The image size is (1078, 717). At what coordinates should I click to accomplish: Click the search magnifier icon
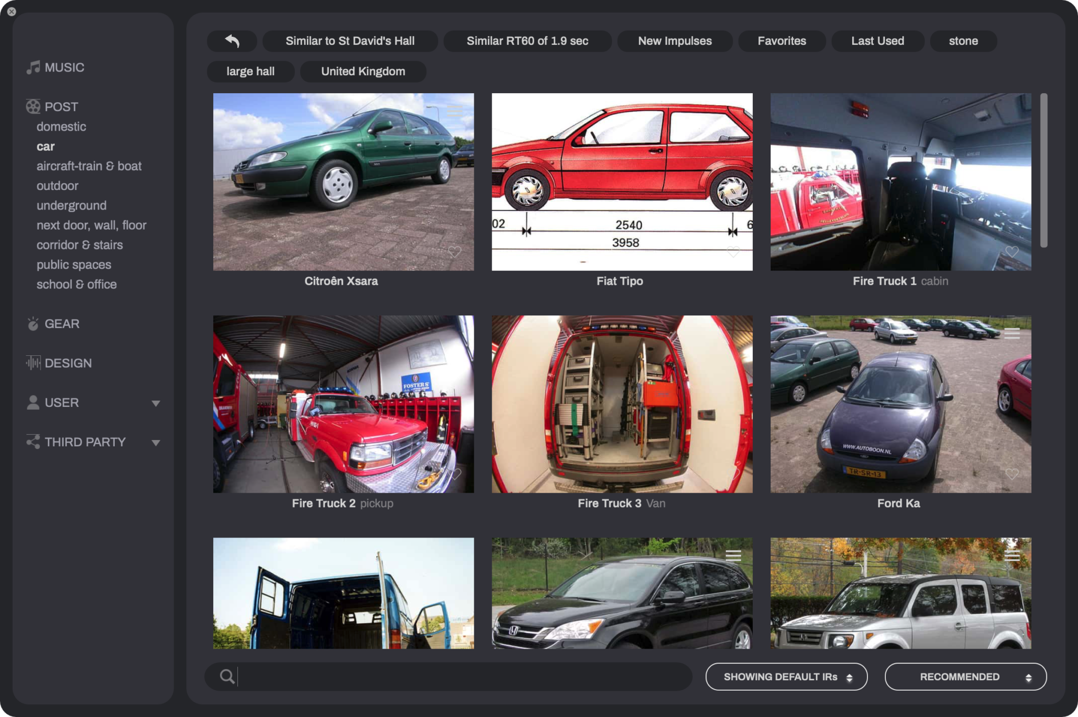point(227,676)
